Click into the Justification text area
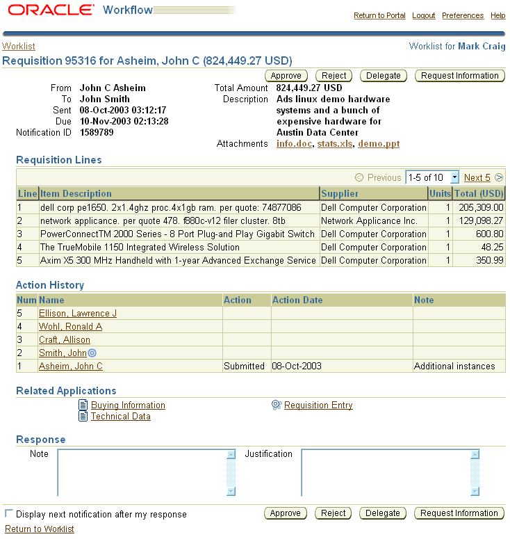 click(x=386, y=472)
